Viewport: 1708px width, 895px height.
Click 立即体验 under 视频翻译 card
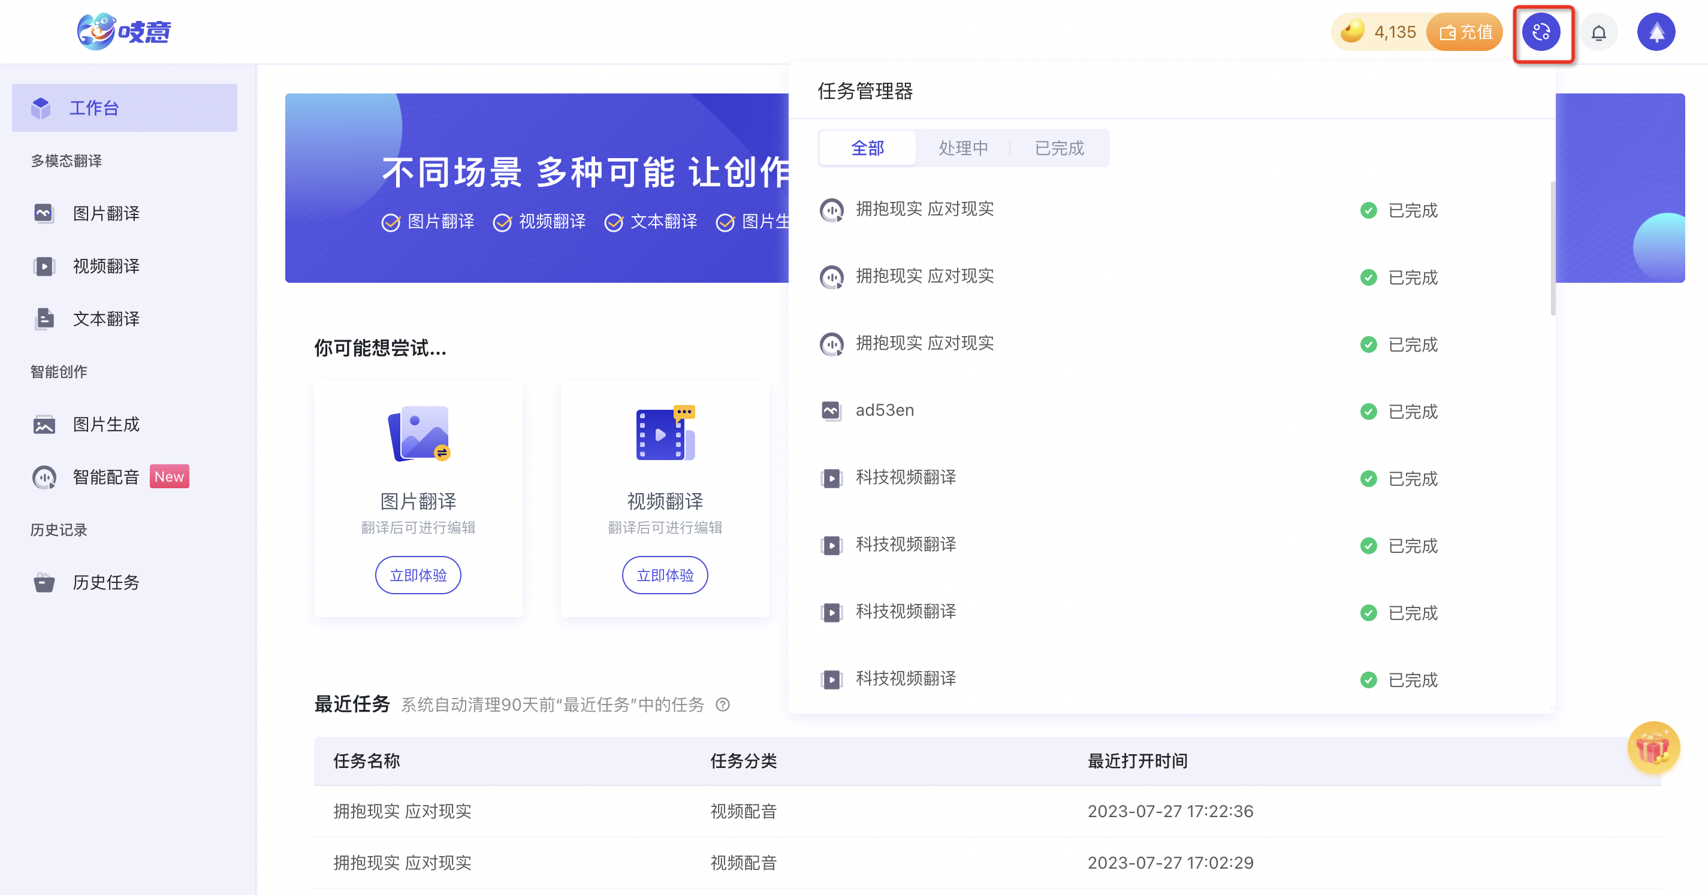(665, 575)
